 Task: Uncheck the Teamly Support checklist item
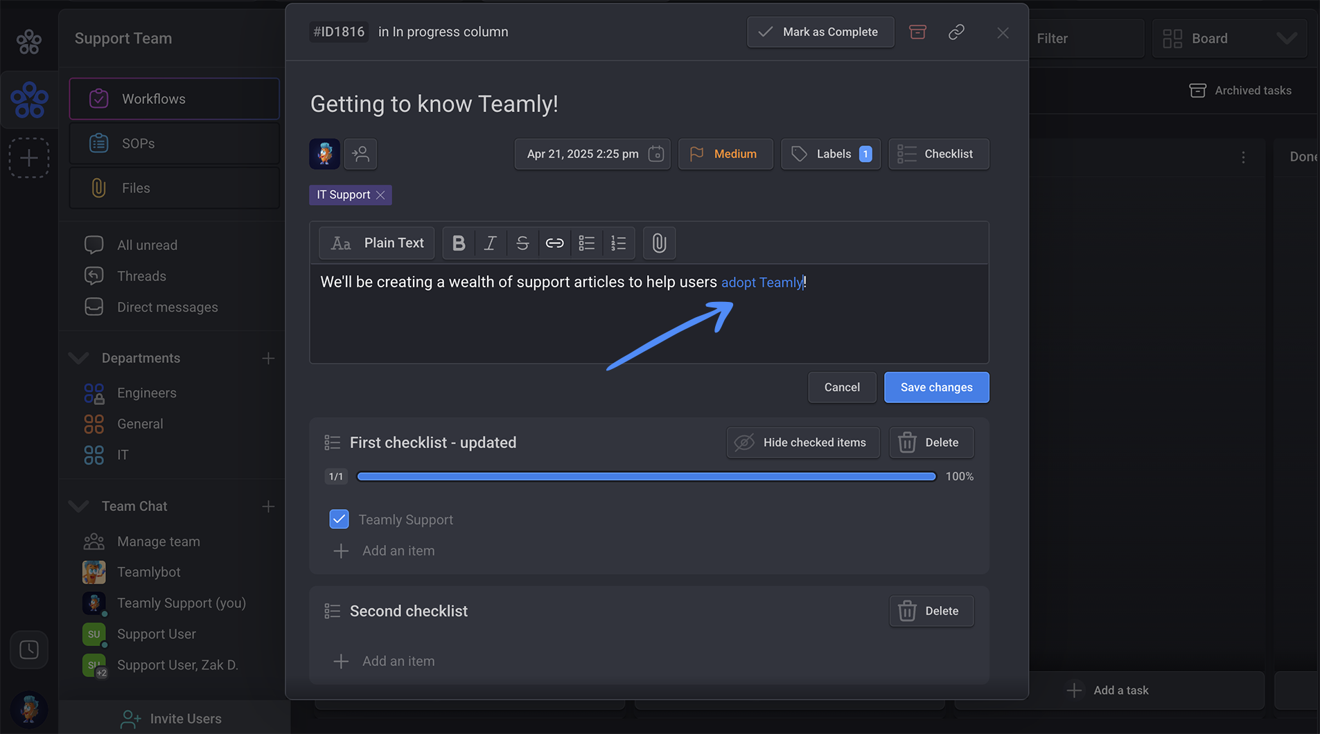339,519
